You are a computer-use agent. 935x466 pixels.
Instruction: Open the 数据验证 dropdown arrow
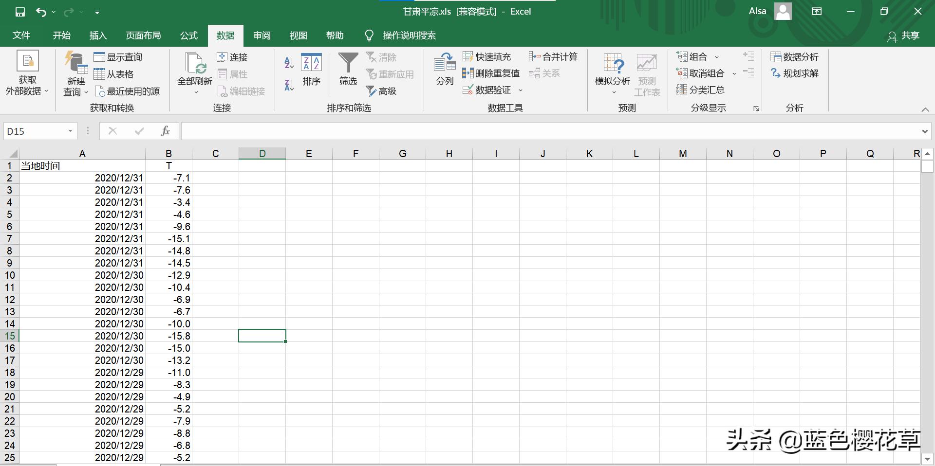521,90
